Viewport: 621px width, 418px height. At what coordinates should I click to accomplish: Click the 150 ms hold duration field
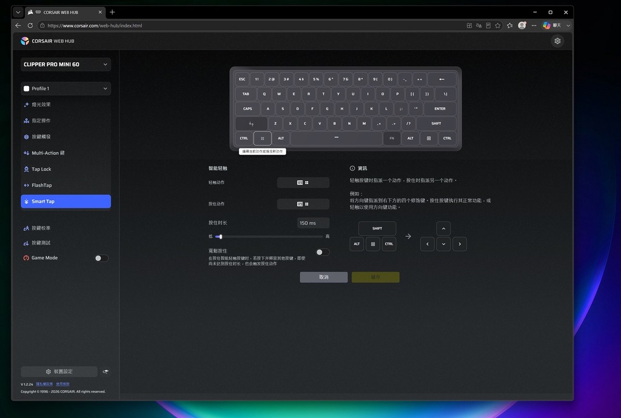[313, 223]
